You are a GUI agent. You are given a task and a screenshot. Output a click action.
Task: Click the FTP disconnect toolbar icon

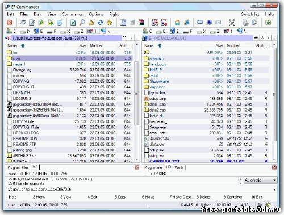pyautogui.click(x=164, y=23)
